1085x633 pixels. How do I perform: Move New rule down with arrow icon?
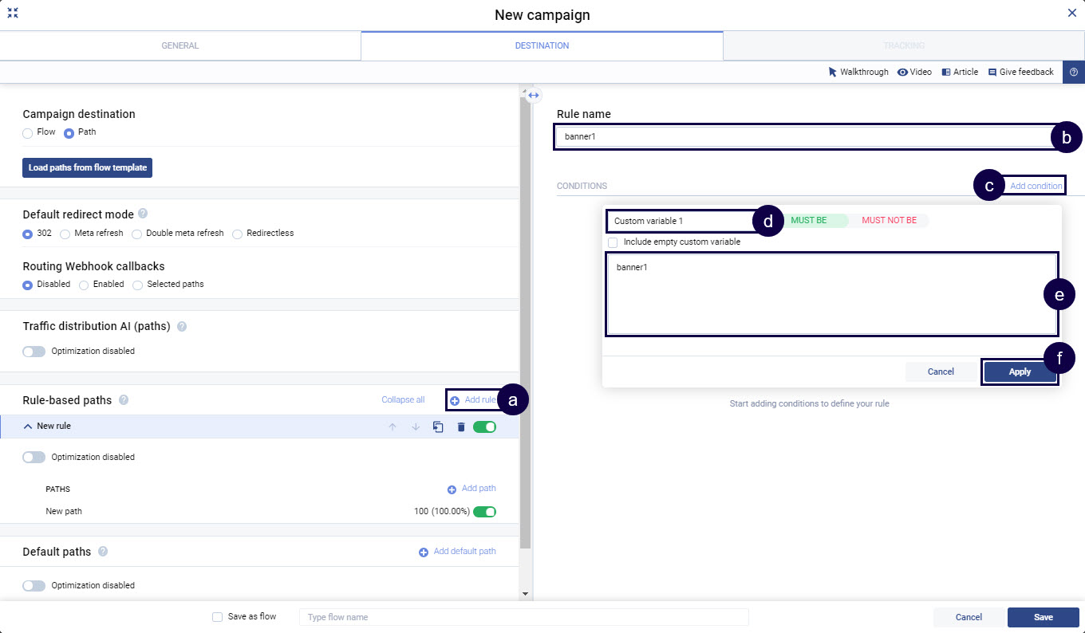[415, 427]
